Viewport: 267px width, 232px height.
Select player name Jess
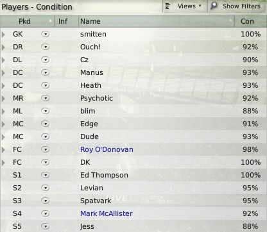click(87, 226)
